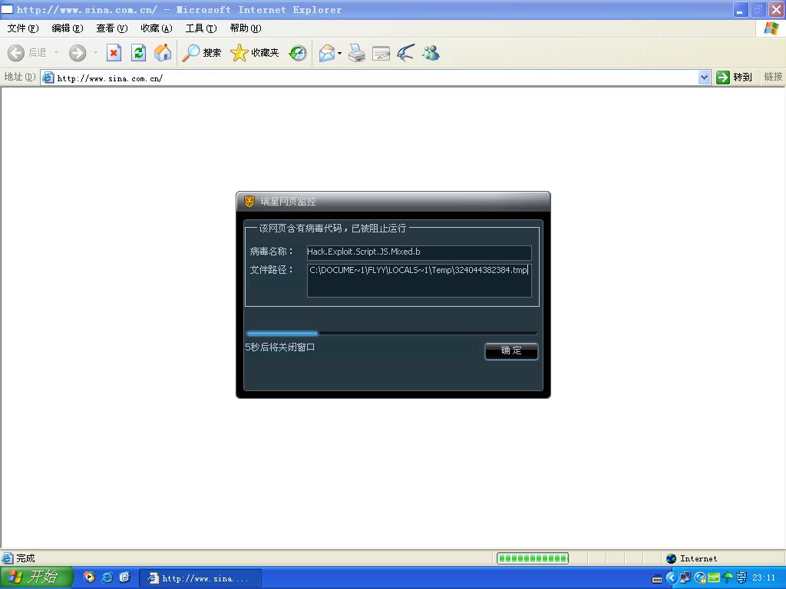Click the IE page icon in address bar
The image size is (786, 589).
(x=48, y=77)
